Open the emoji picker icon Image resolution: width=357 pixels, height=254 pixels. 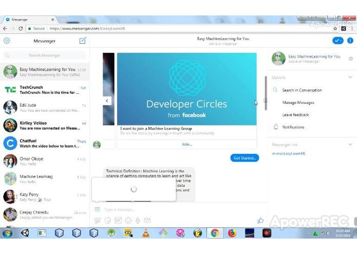point(128,221)
